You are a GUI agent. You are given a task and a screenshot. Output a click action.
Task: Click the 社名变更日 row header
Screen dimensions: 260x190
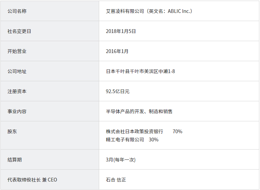[50, 31]
